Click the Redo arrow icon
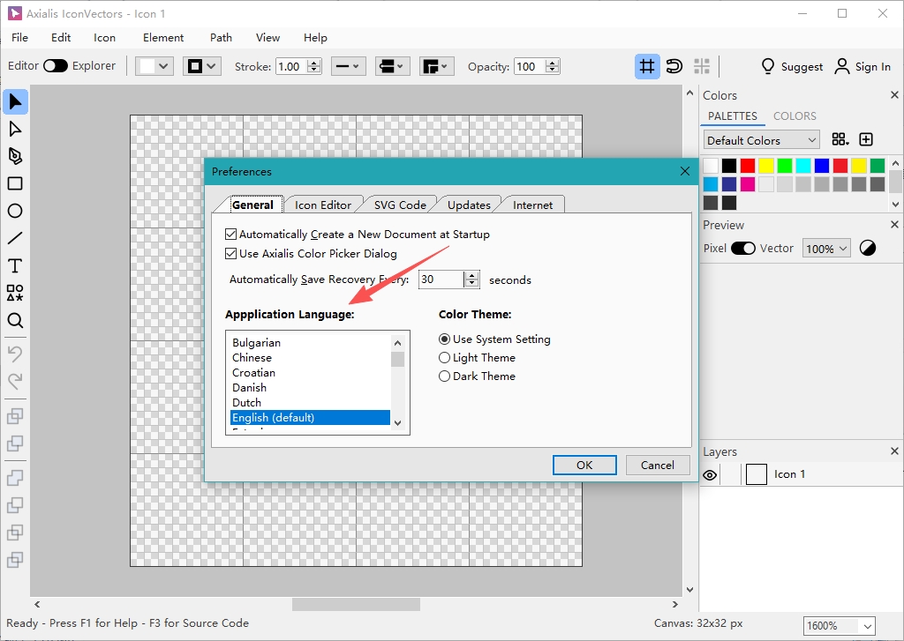This screenshot has width=904, height=641. pyautogui.click(x=15, y=380)
